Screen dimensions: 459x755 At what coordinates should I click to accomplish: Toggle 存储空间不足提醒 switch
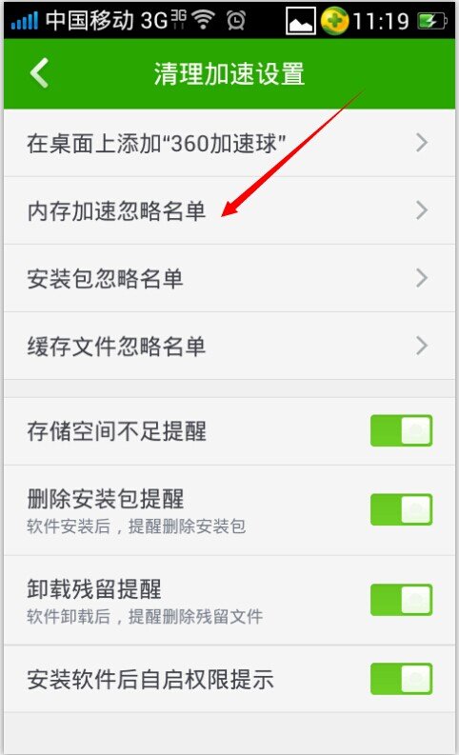[x=401, y=430]
